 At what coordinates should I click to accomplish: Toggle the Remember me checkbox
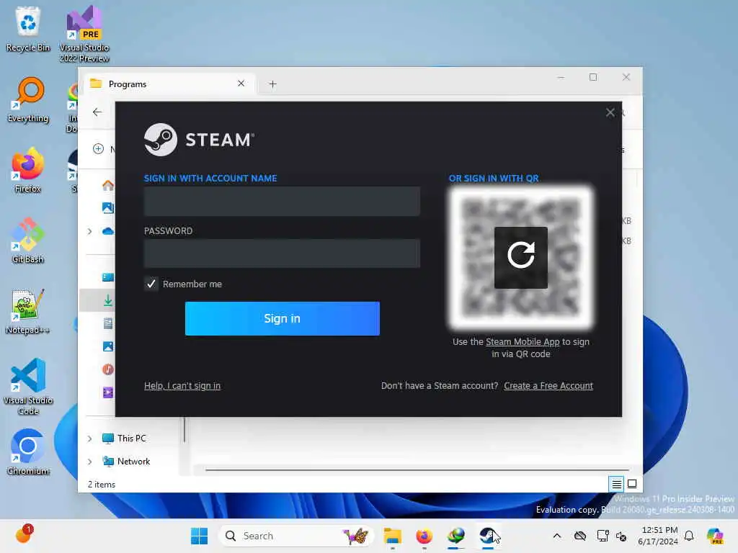151,284
